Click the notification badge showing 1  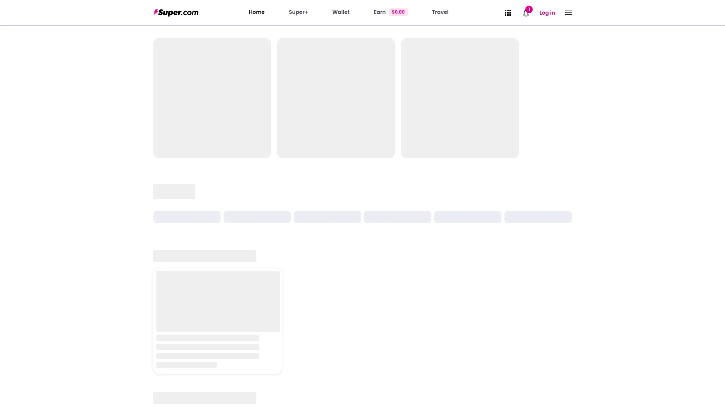[529, 9]
